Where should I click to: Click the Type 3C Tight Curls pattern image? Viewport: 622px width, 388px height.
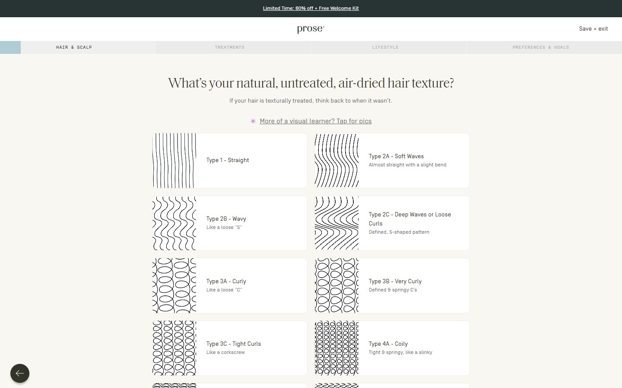(175, 348)
